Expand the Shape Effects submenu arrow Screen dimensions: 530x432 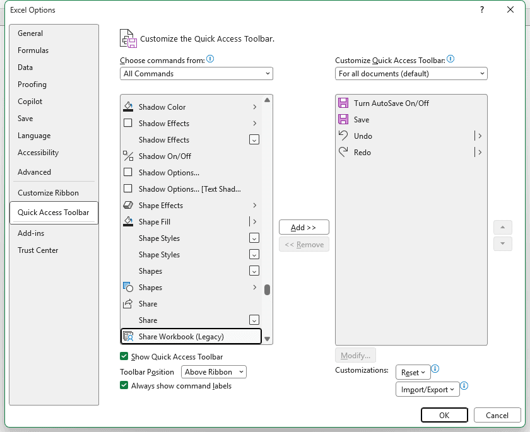coord(254,205)
